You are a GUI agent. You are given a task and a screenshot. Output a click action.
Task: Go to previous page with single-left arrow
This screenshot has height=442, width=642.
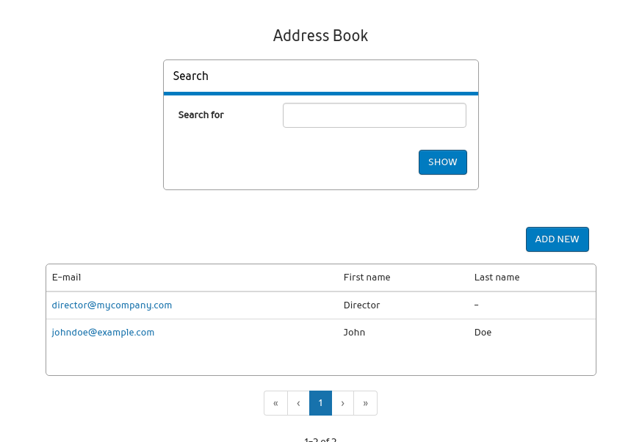tap(298, 403)
